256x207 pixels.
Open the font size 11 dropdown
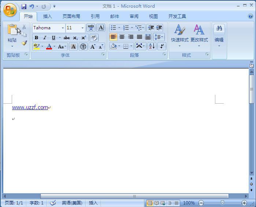(x=83, y=28)
